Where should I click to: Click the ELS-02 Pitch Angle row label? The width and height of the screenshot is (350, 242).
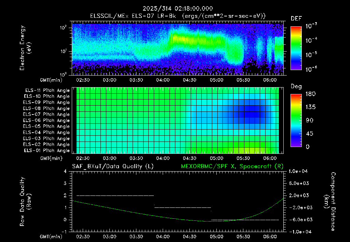(46, 145)
